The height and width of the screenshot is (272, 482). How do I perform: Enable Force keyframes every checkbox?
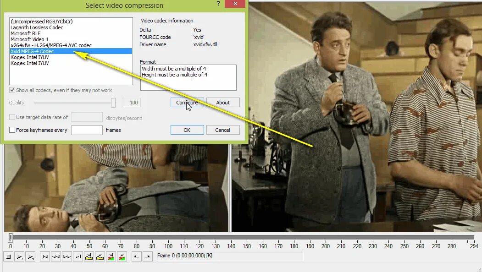pos(12,130)
